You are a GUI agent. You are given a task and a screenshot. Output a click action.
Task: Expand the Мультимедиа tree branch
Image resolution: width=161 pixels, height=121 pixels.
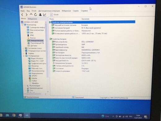click(x=25, y=86)
